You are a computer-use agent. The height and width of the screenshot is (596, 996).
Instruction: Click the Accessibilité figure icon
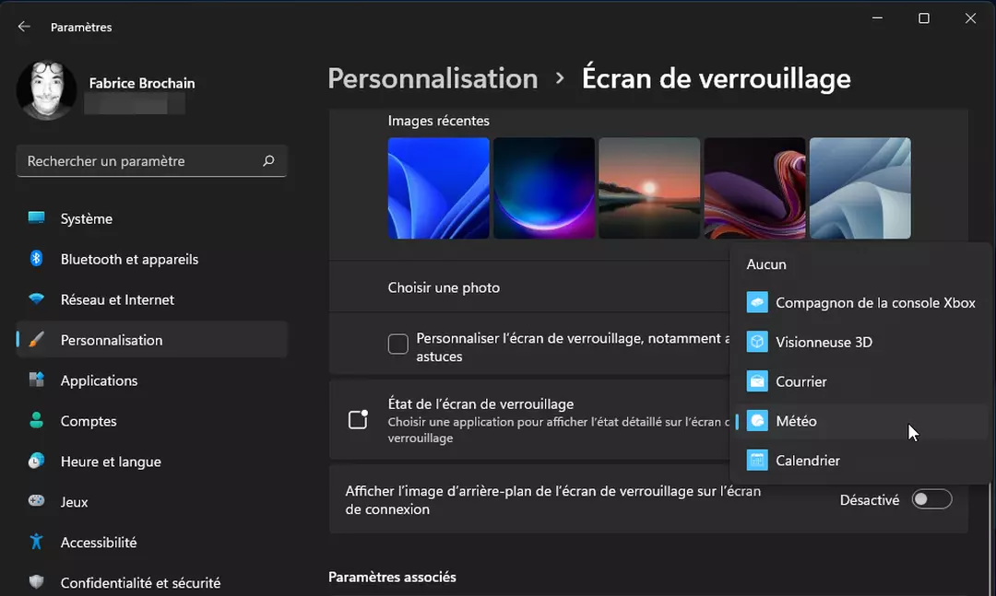click(37, 543)
